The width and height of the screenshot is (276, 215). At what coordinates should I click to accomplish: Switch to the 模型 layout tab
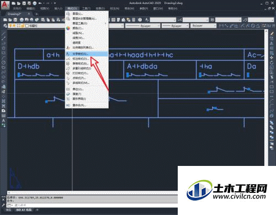point(9,210)
